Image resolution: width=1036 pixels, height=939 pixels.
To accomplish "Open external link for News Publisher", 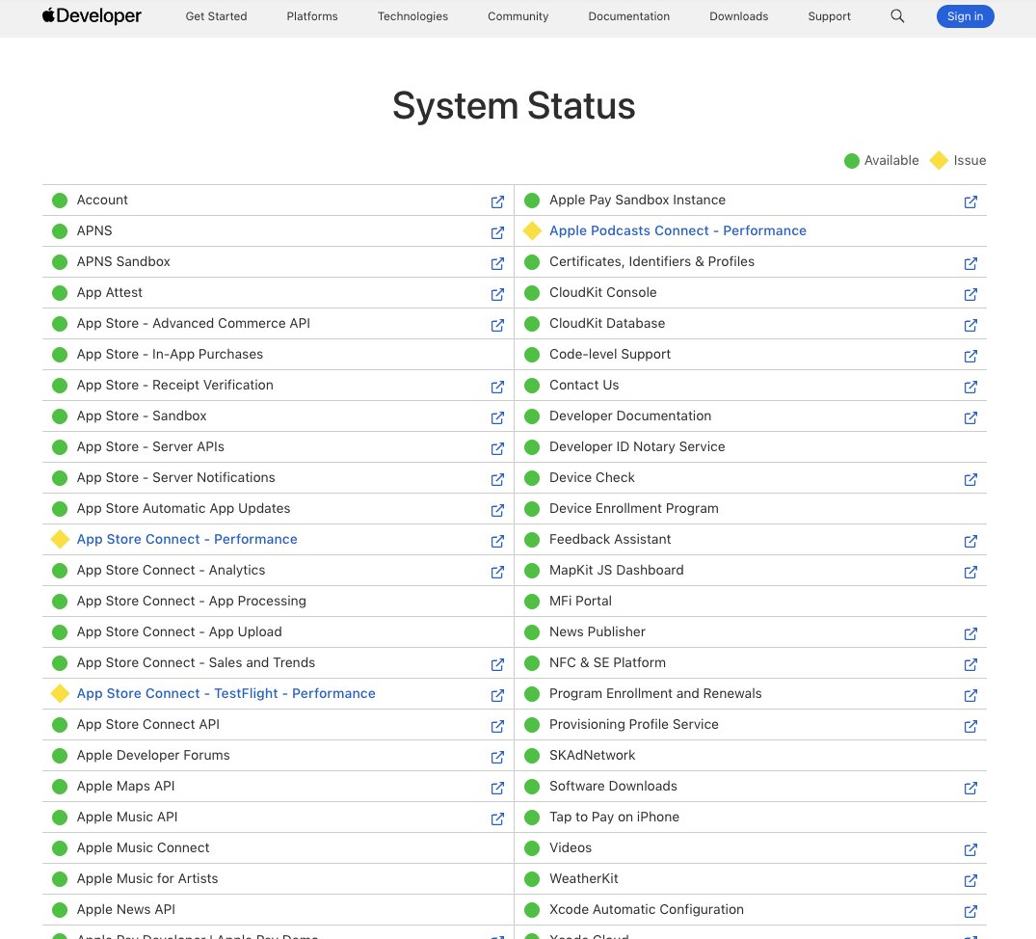I will point(970,633).
